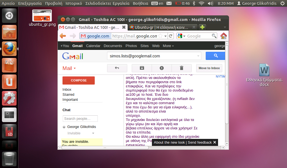
Task: Click the COMPOSE button
Action: [x=78, y=80]
